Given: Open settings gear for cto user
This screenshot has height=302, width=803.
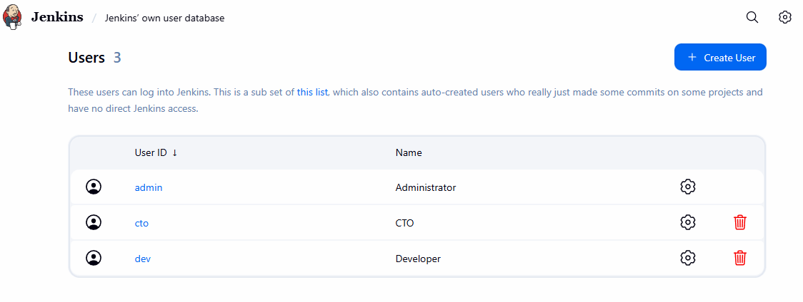Looking at the screenshot, I should point(687,222).
